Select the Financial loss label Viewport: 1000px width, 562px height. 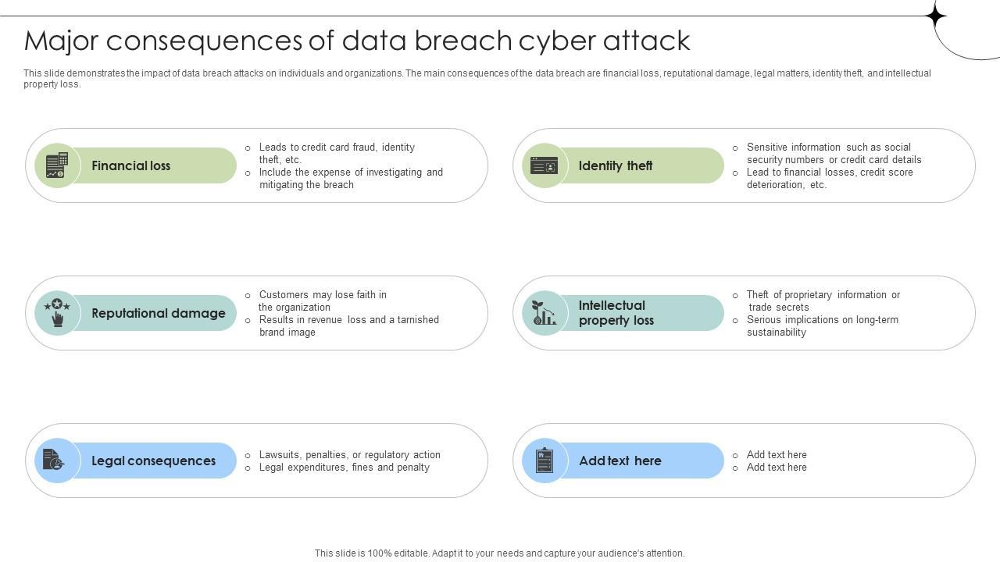tap(130, 165)
